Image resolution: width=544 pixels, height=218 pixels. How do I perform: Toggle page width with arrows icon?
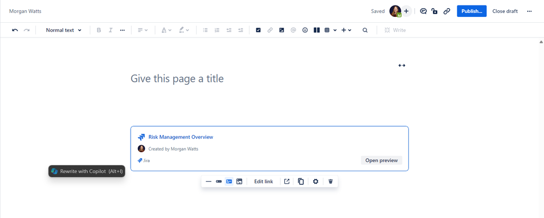point(402,65)
